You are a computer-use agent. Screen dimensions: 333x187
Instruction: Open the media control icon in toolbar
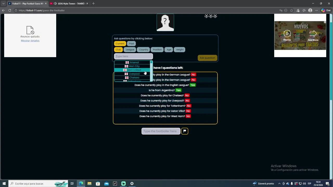click(x=298, y=10)
